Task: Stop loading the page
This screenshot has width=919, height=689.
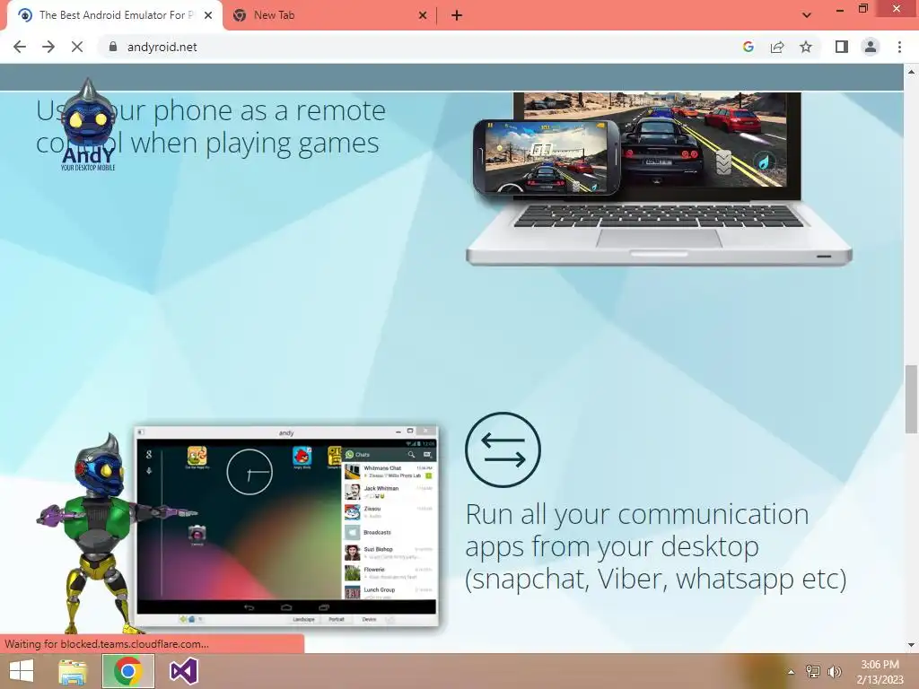Action: (77, 47)
